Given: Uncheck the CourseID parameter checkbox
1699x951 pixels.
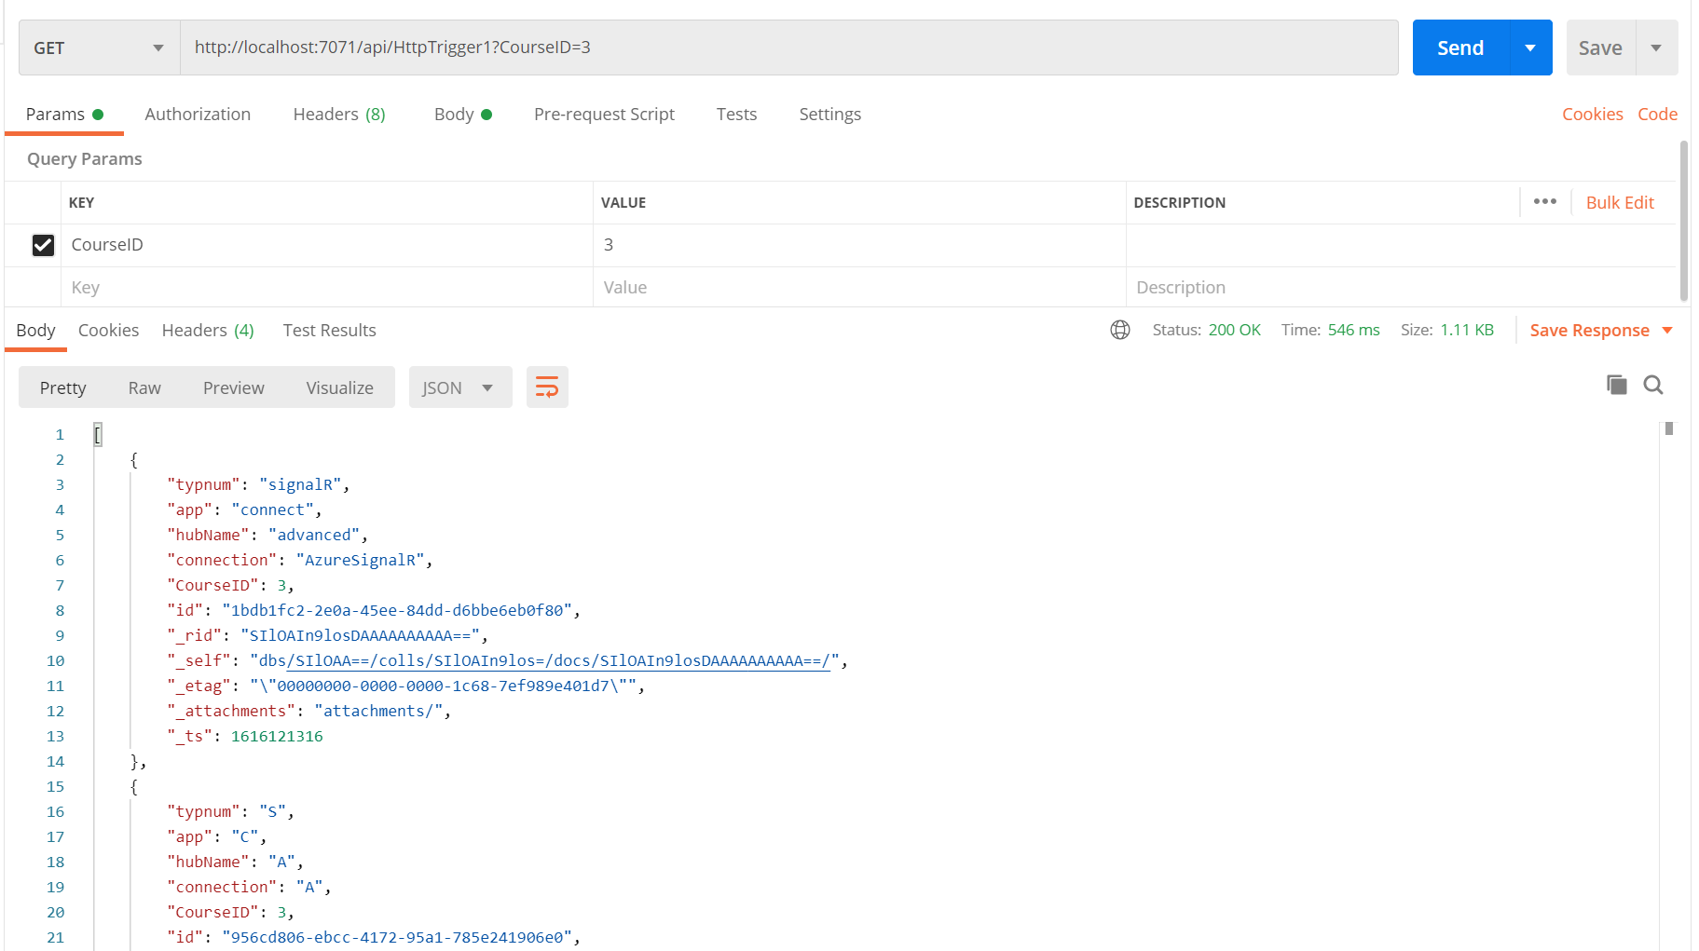Looking at the screenshot, I should pyautogui.click(x=43, y=245).
